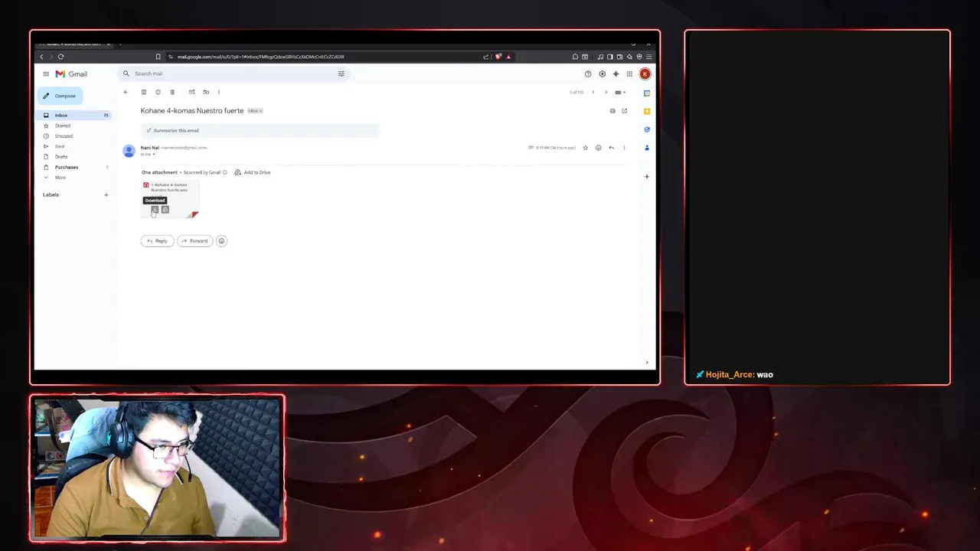The height and width of the screenshot is (551, 980).
Task: Open the Purchases category
Action: (67, 167)
